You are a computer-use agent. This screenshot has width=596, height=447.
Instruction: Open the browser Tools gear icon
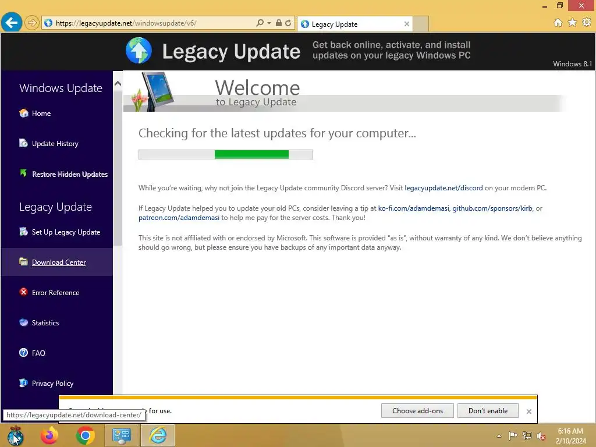(587, 23)
